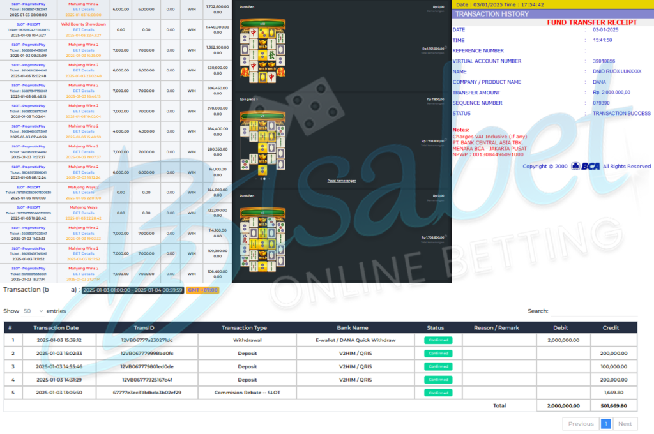The height and width of the screenshot is (434, 654).
Task: Open BET Details in the 109,900.00 win row
Action: tap(84, 253)
